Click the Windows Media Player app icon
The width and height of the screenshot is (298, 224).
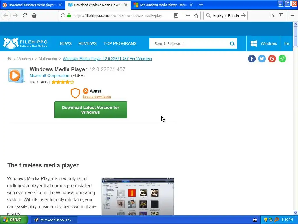click(x=16, y=76)
